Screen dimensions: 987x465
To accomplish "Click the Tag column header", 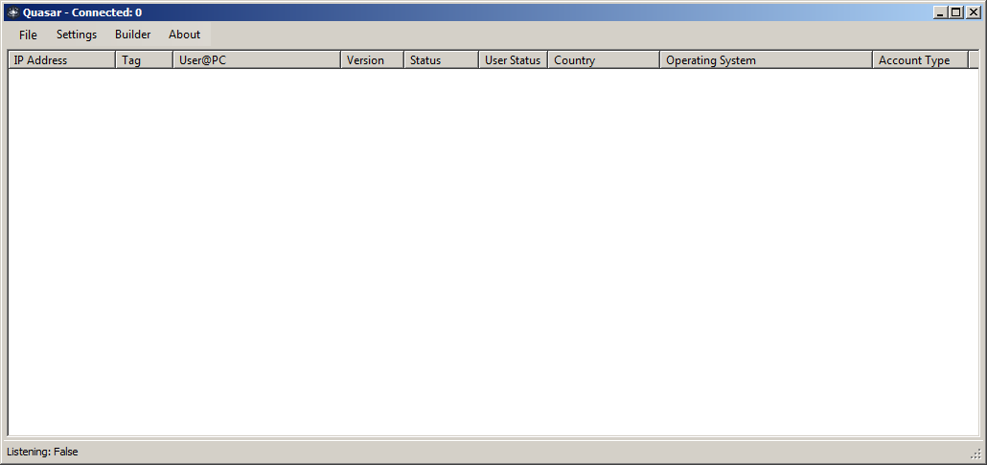I will (x=144, y=60).
